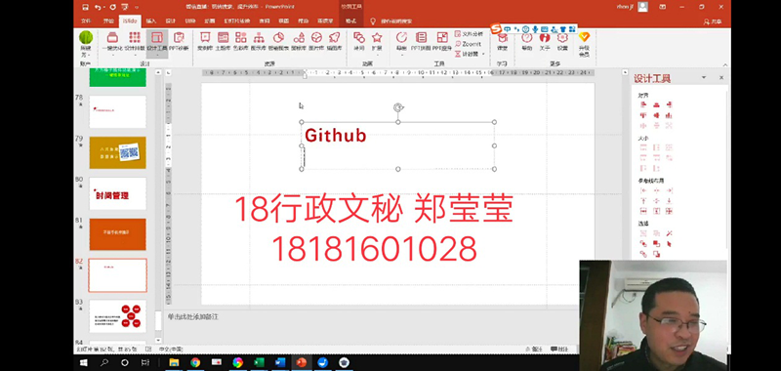Open the 设计工具 pane options dropdown arrow
The width and height of the screenshot is (781, 371).
click(704, 78)
